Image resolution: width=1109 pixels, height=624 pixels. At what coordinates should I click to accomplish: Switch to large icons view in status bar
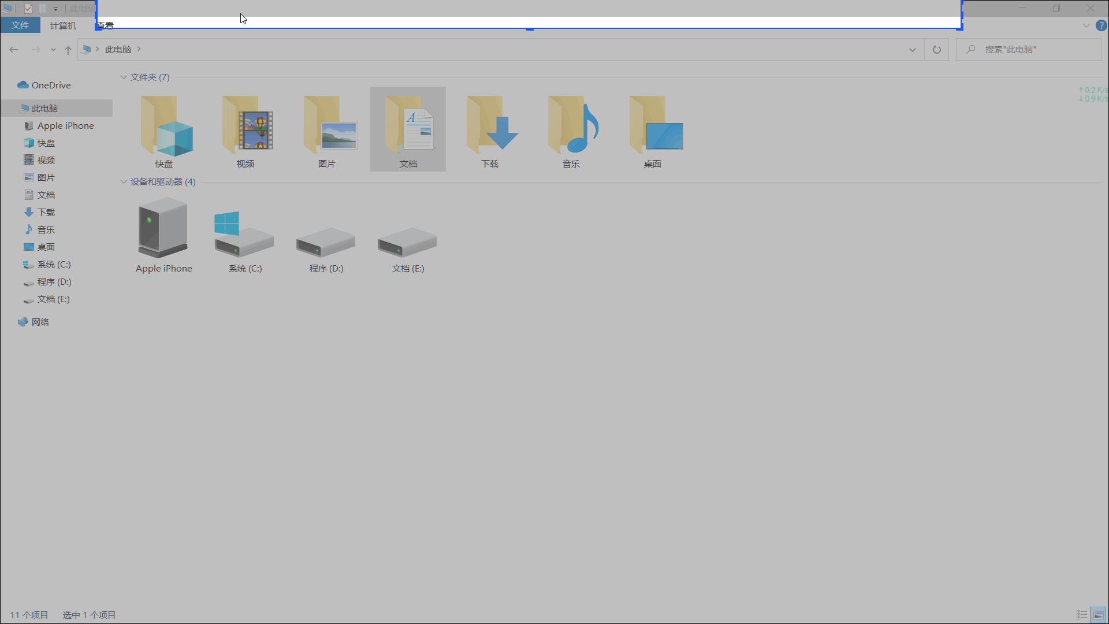[1098, 615]
